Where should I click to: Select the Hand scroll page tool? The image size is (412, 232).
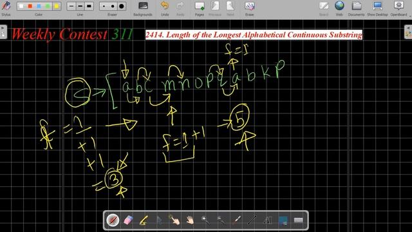click(191, 220)
